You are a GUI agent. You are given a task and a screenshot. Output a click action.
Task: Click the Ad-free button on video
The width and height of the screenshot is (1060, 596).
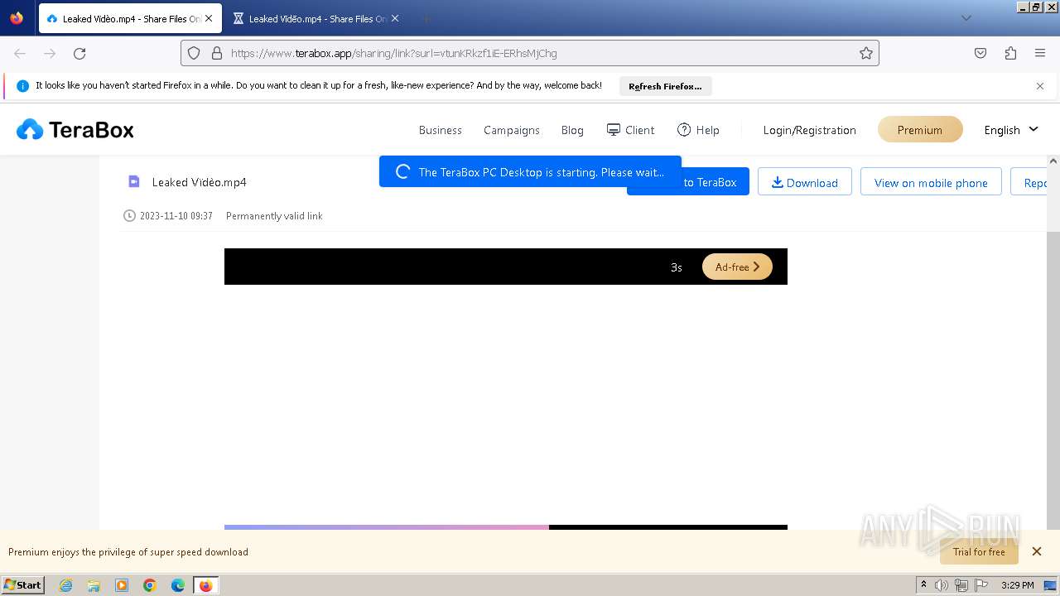pyautogui.click(x=737, y=267)
